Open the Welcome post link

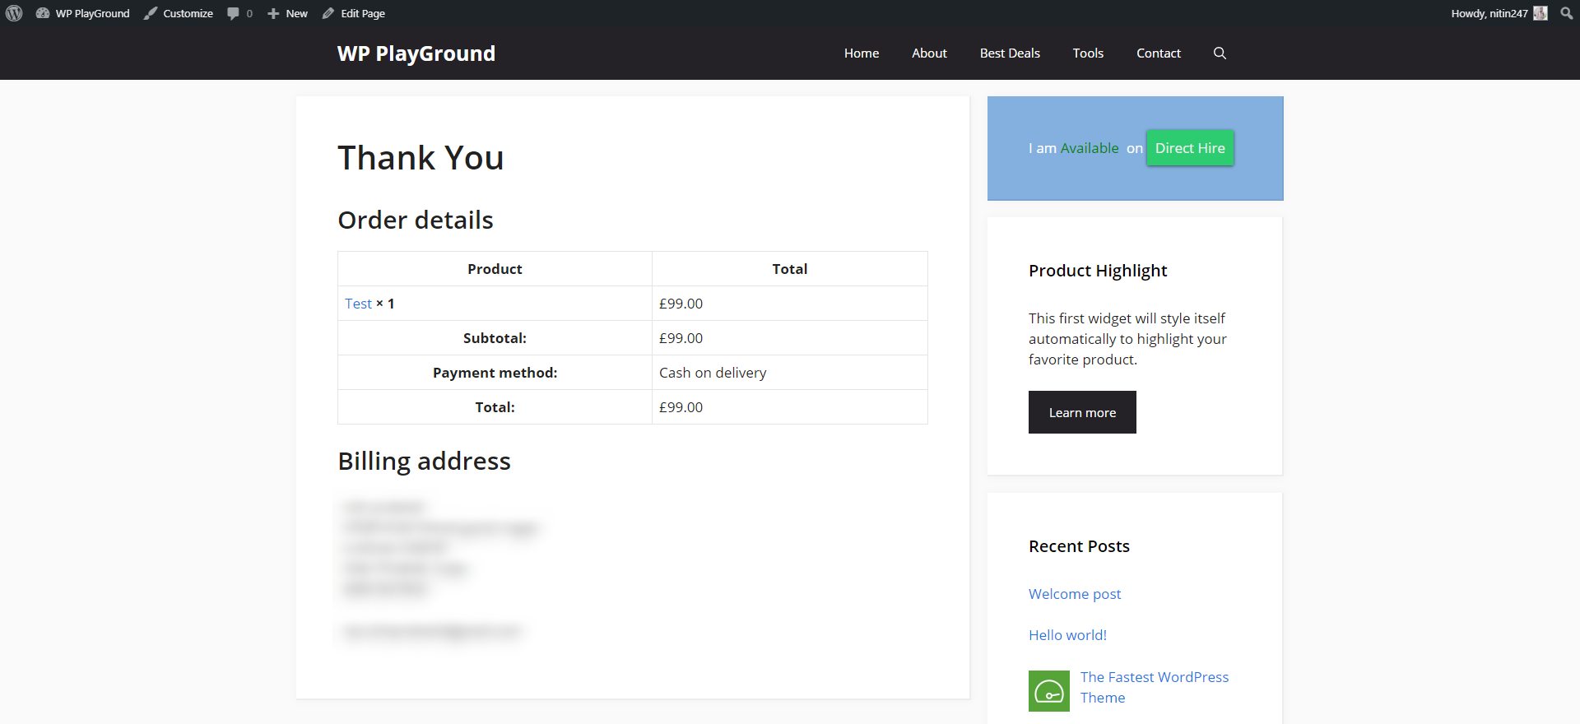[x=1075, y=594]
